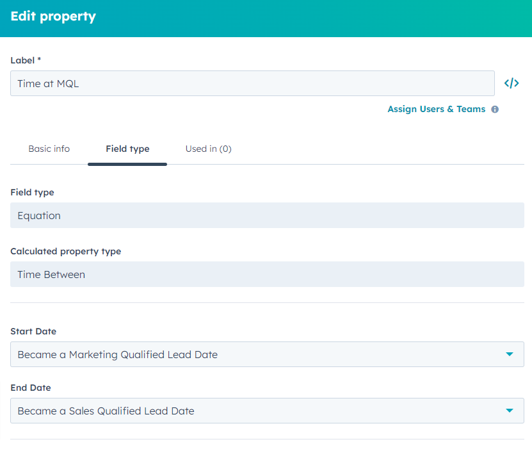Open the Assign Users & Teams link
532x451 pixels.
[x=436, y=110]
